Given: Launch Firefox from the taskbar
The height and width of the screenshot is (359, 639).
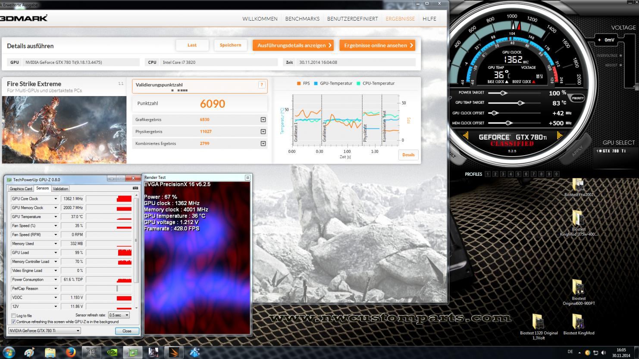Looking at the screenshot, I should 71,352.
